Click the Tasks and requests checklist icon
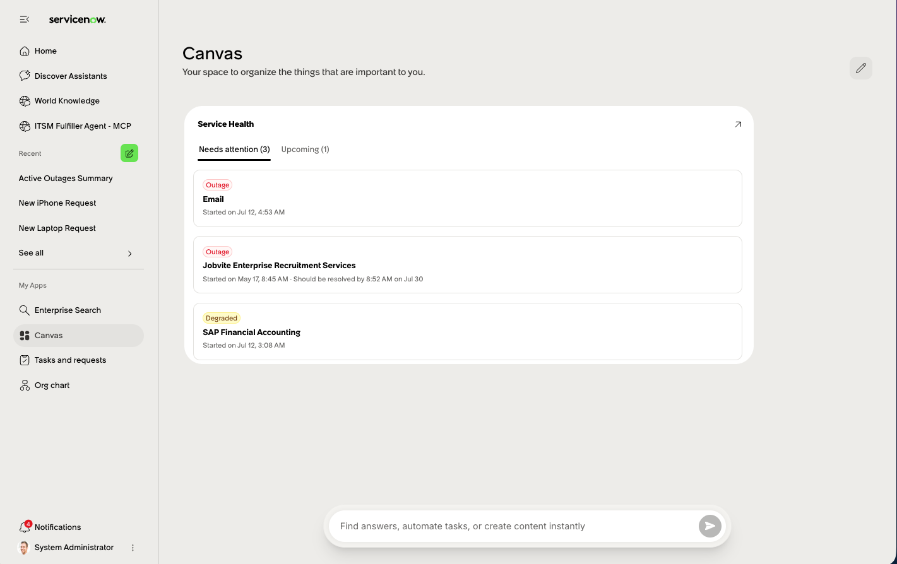The height and width of the screenshot is (564, 897). pos(25,360)
